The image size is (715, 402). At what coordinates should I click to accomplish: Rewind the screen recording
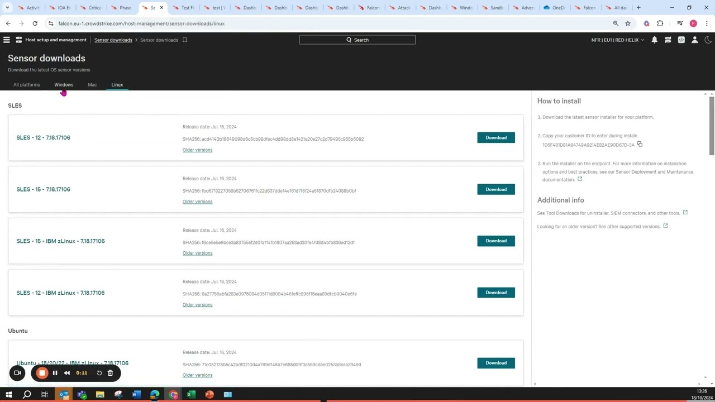point(67,373)
